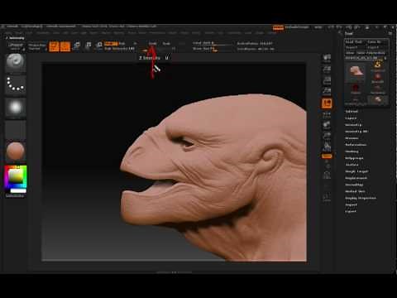Click the SwitchColor button
This screenshot has height=298, width=397.
(x=15, y=195)
